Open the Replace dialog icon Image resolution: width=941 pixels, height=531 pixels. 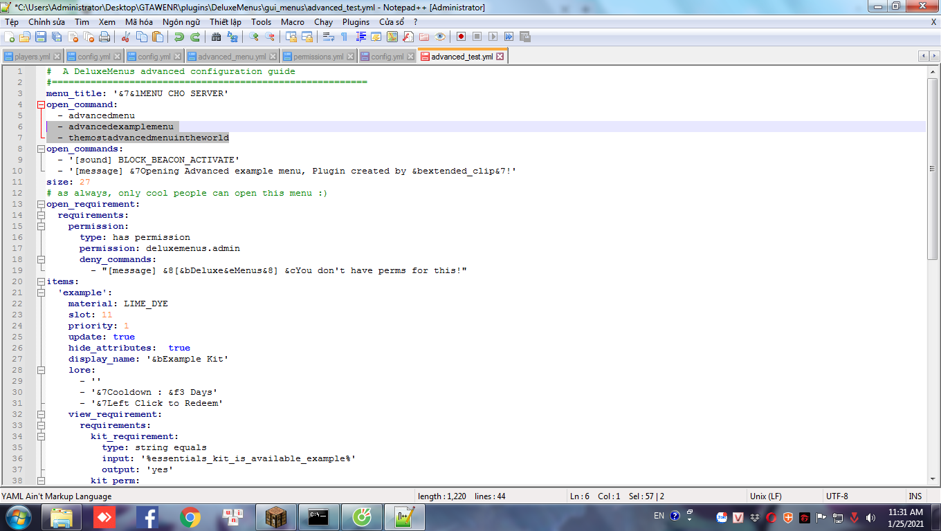[232, 37]
